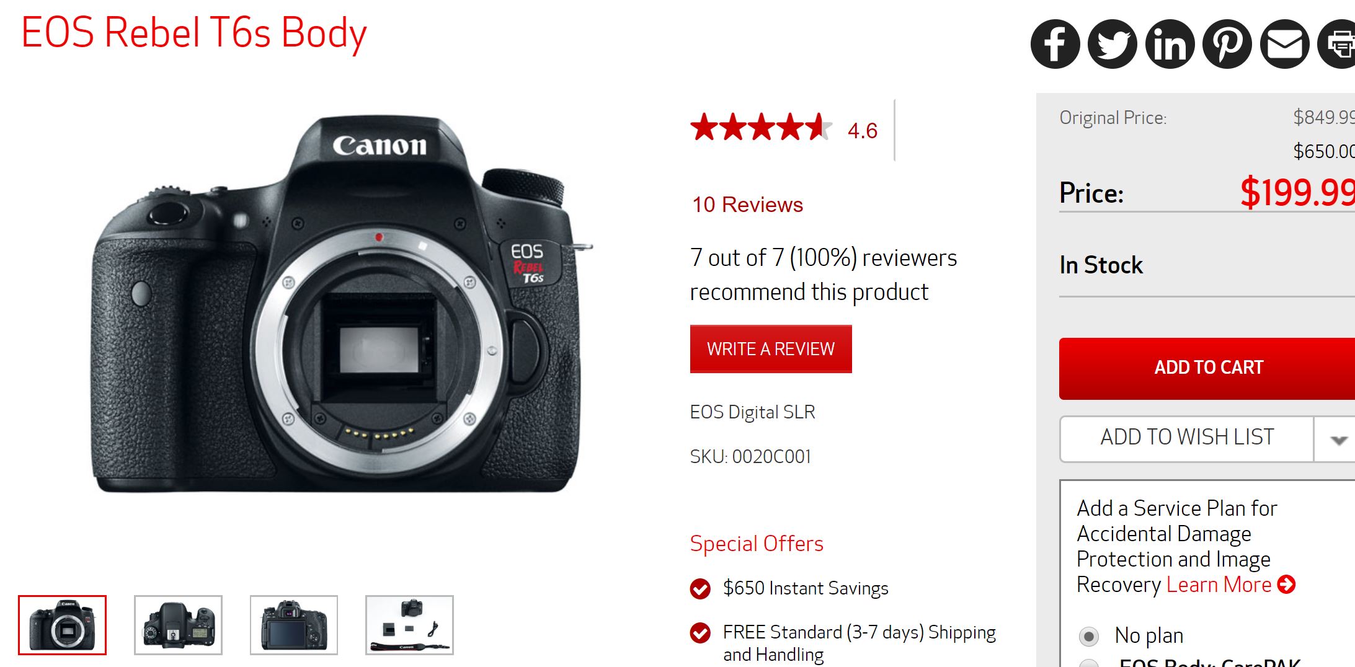Click the Learn More arrow icon
Screen dimensions: 1355x667
coord(1287,584)
